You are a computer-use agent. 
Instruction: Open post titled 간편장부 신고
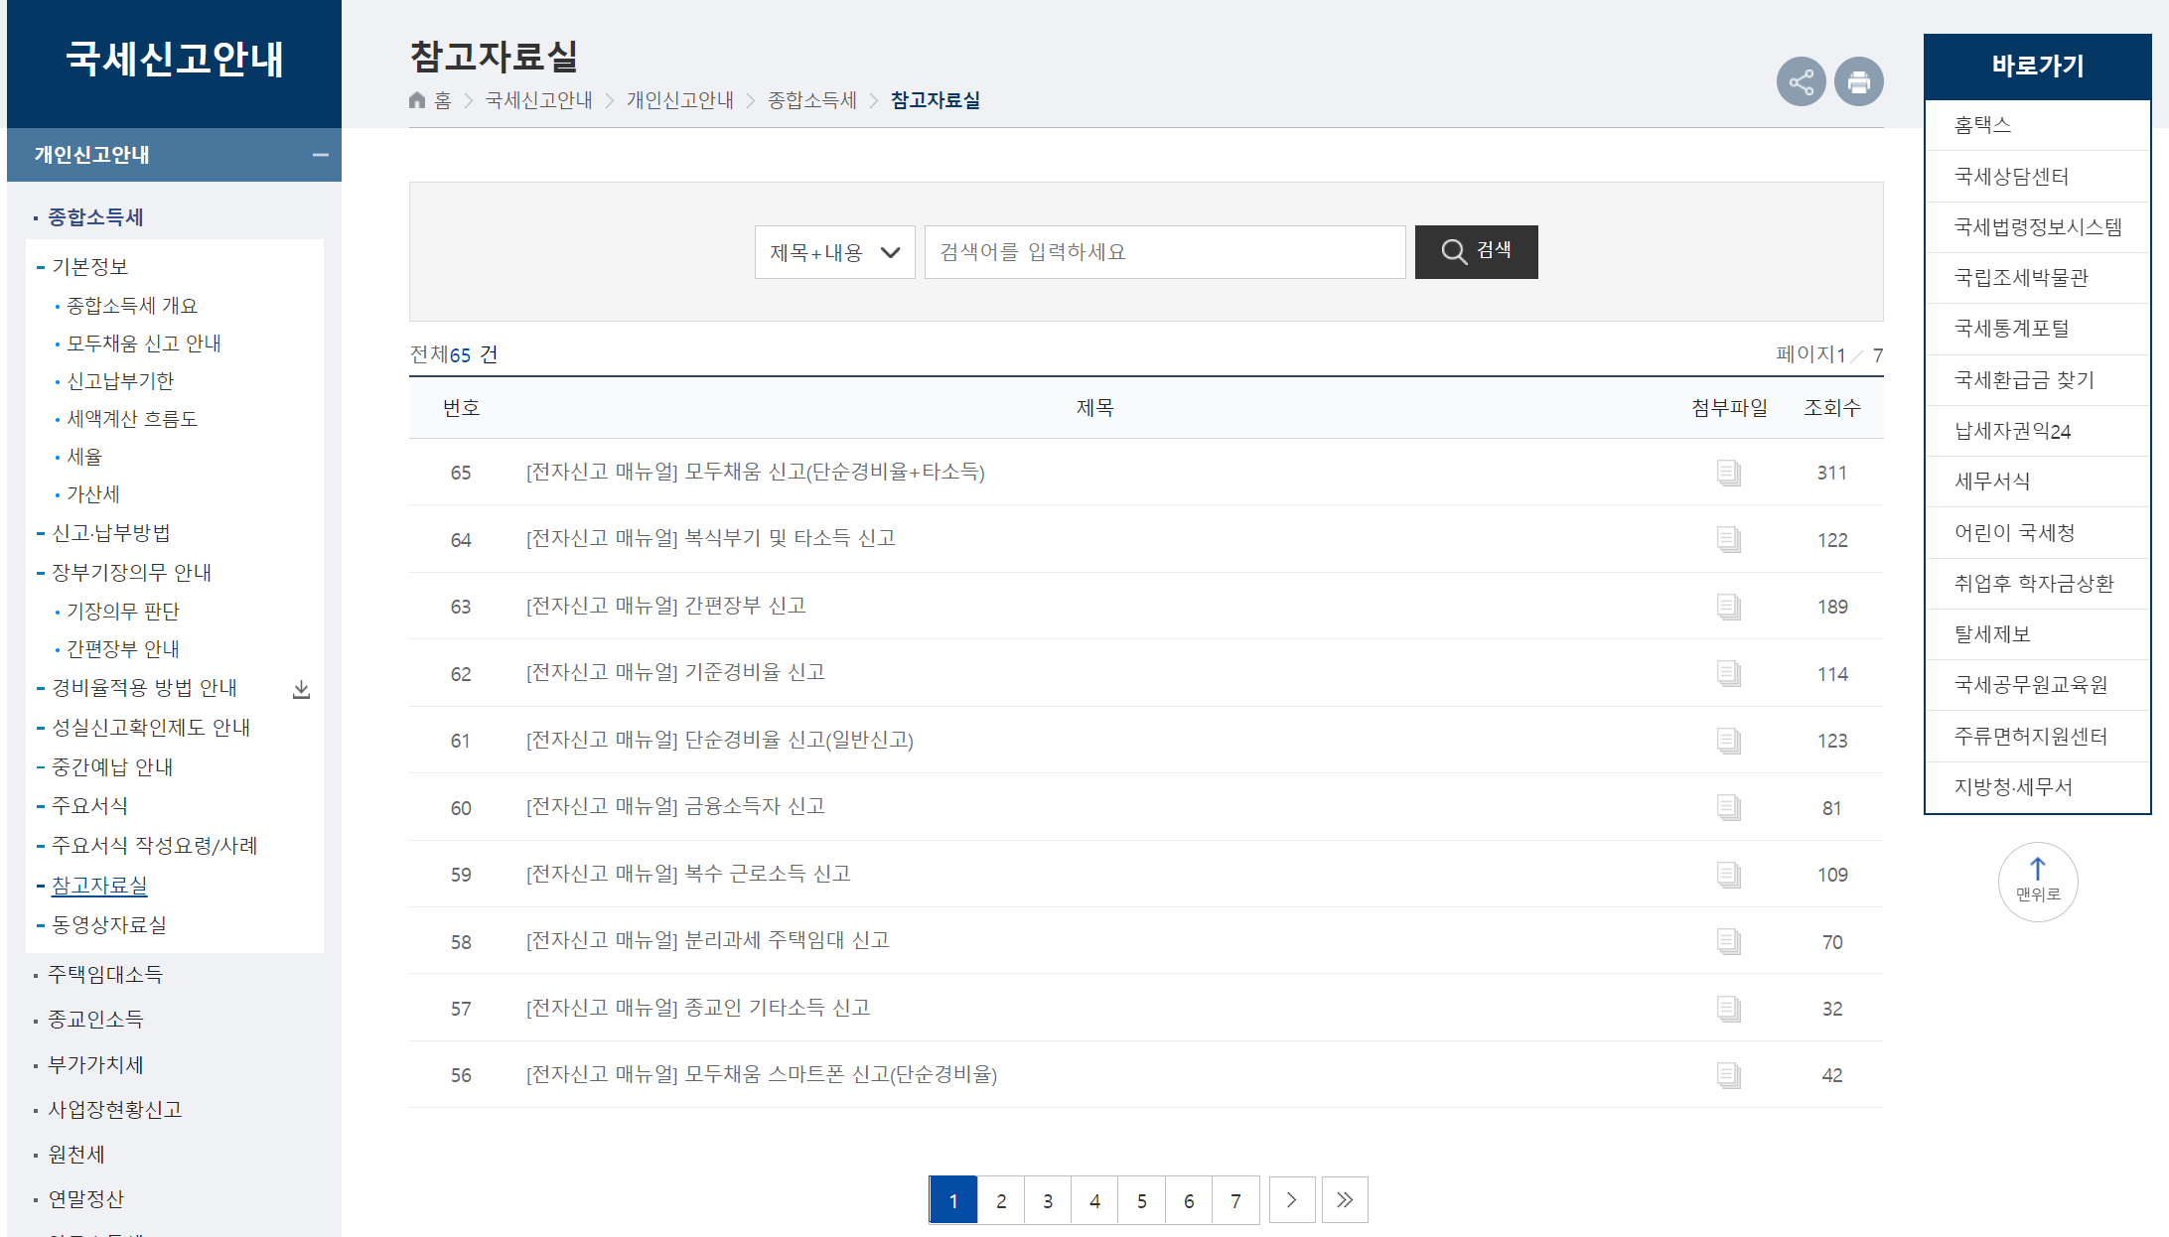[x=665, y=606]
